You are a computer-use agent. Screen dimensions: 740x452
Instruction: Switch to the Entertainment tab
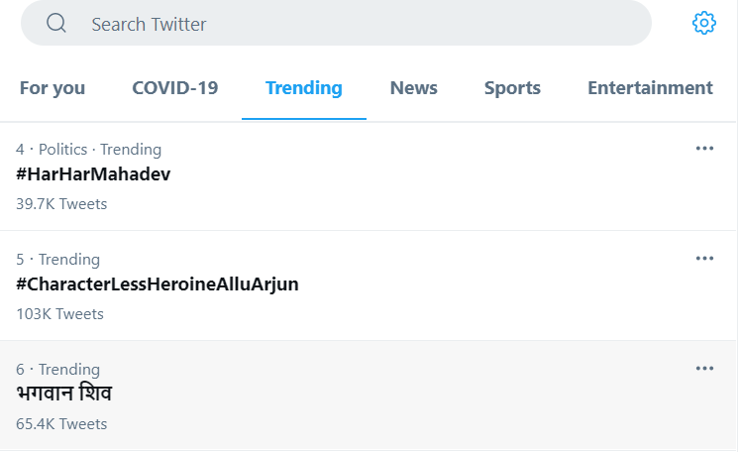[x=650, y=88]
